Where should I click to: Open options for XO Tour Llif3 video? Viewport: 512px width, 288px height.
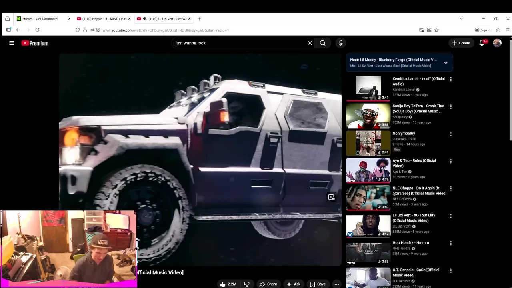tap(451, 216)
